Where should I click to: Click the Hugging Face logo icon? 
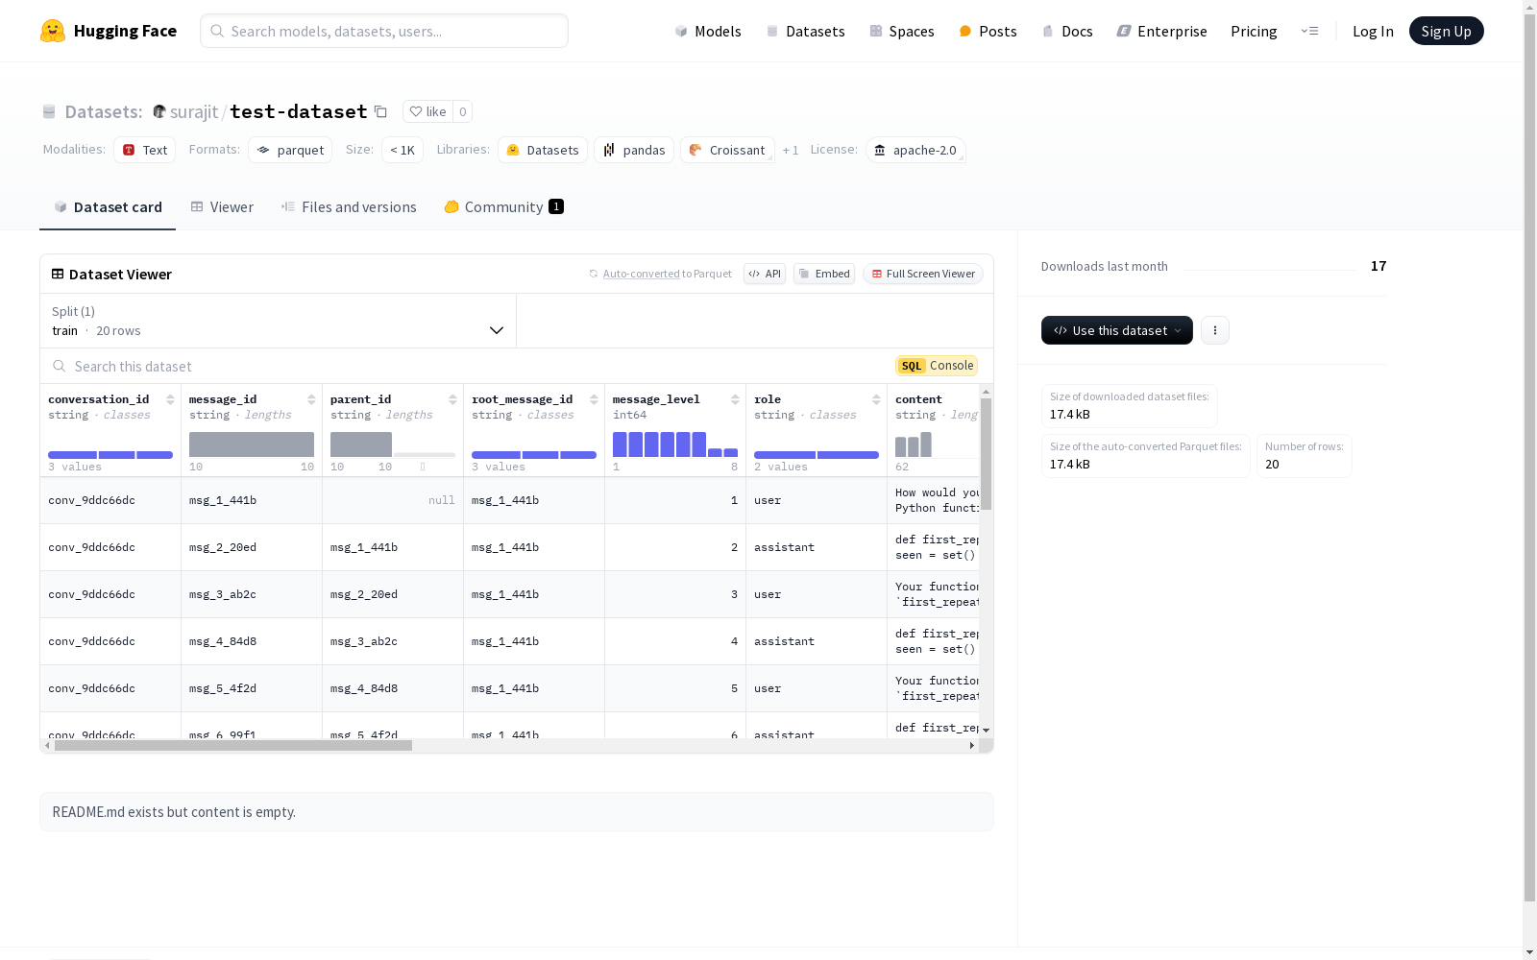tap(53, 31)
